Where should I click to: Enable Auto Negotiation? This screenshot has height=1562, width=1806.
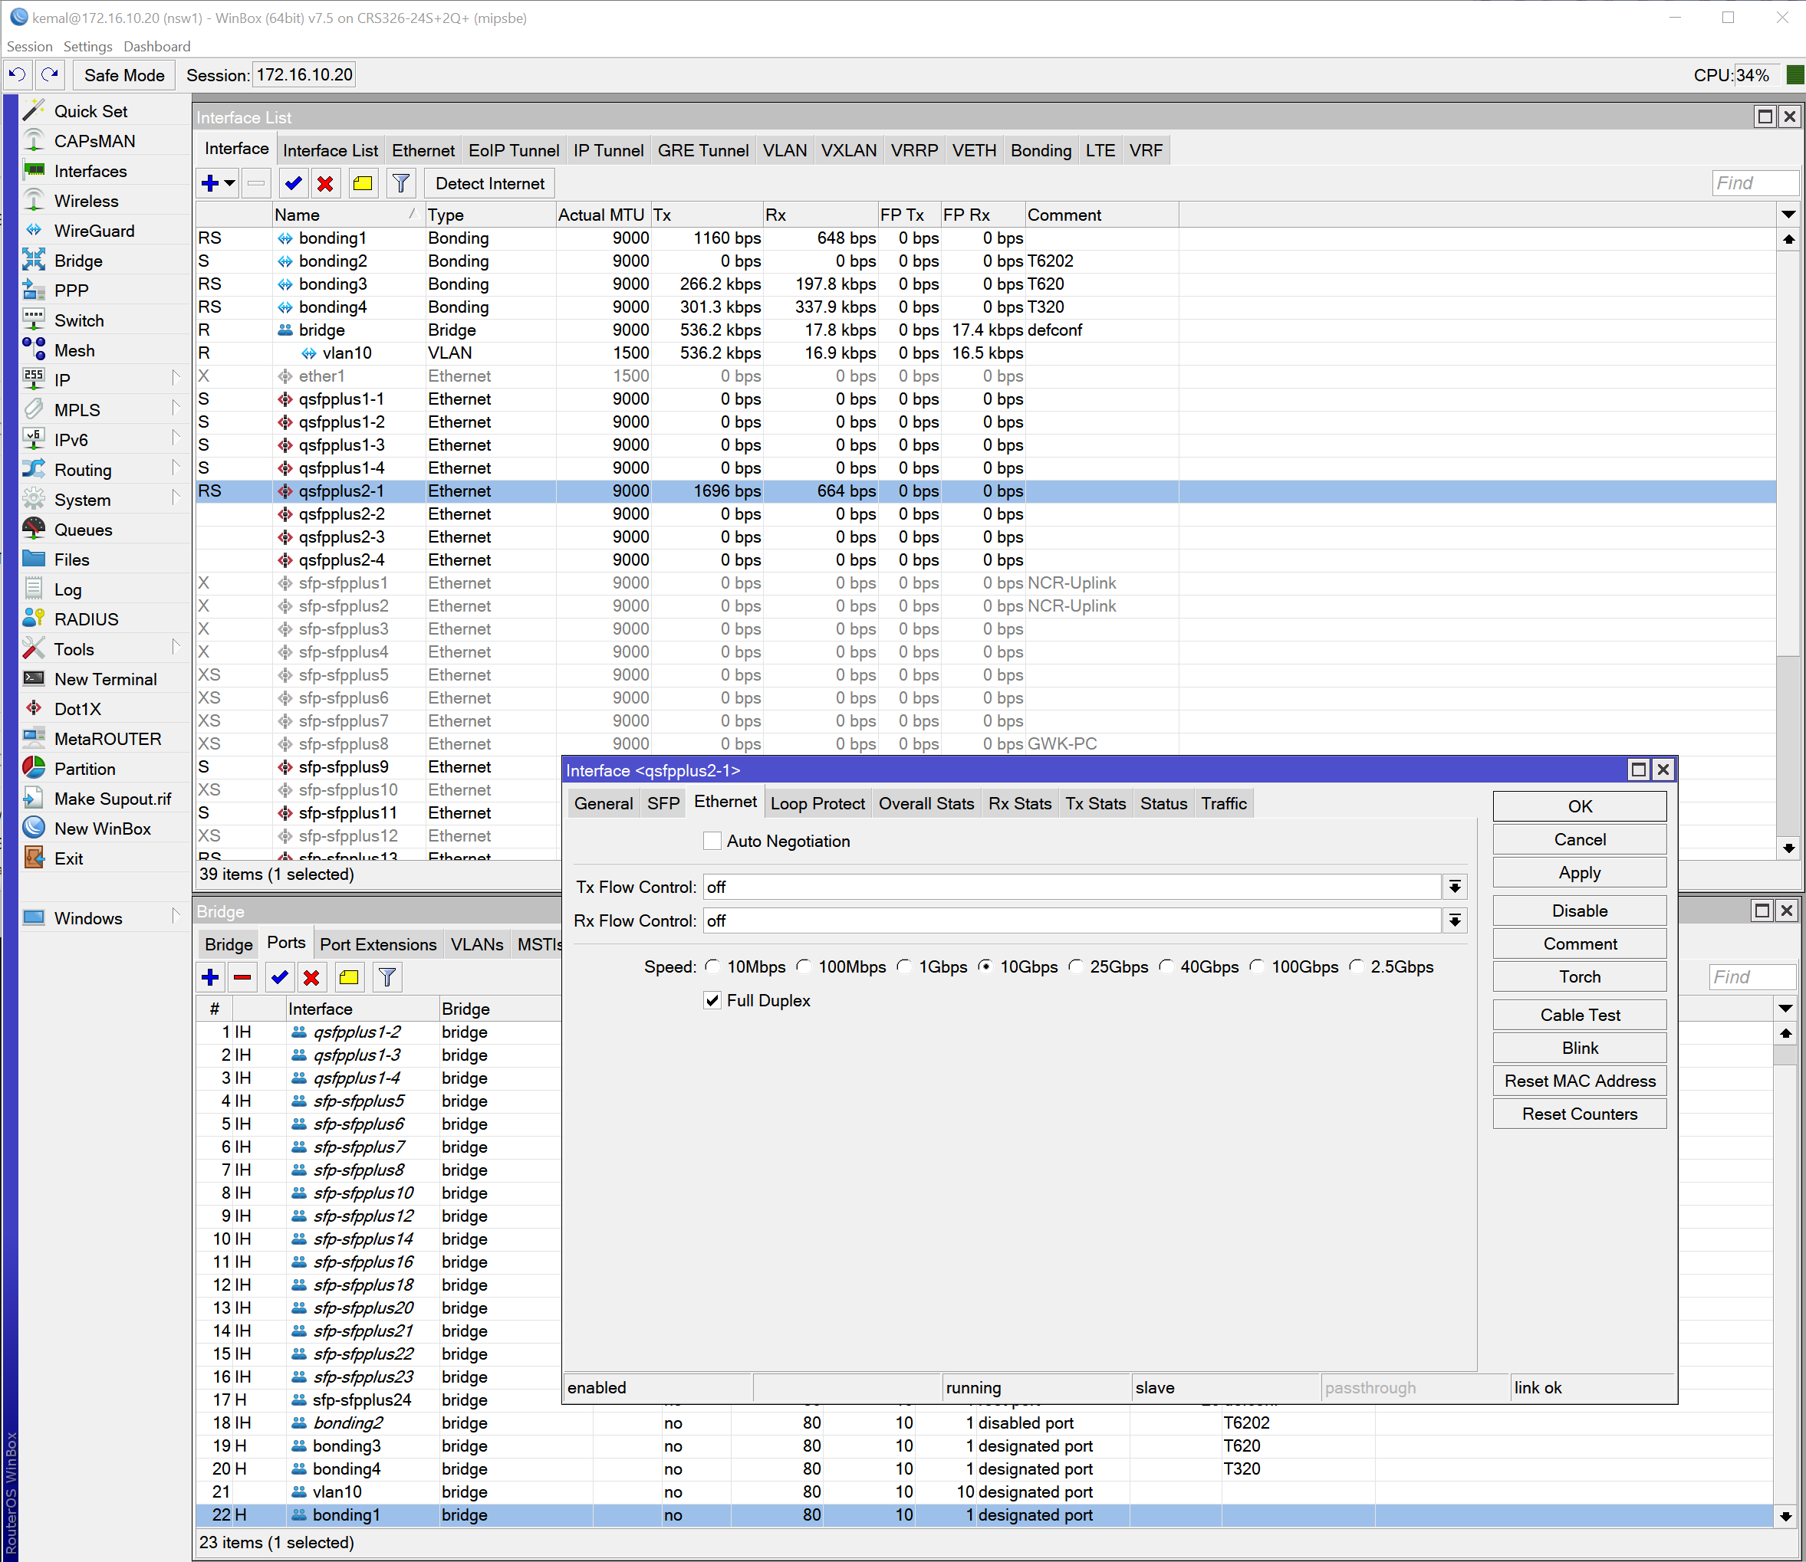[x=712, y=840]
